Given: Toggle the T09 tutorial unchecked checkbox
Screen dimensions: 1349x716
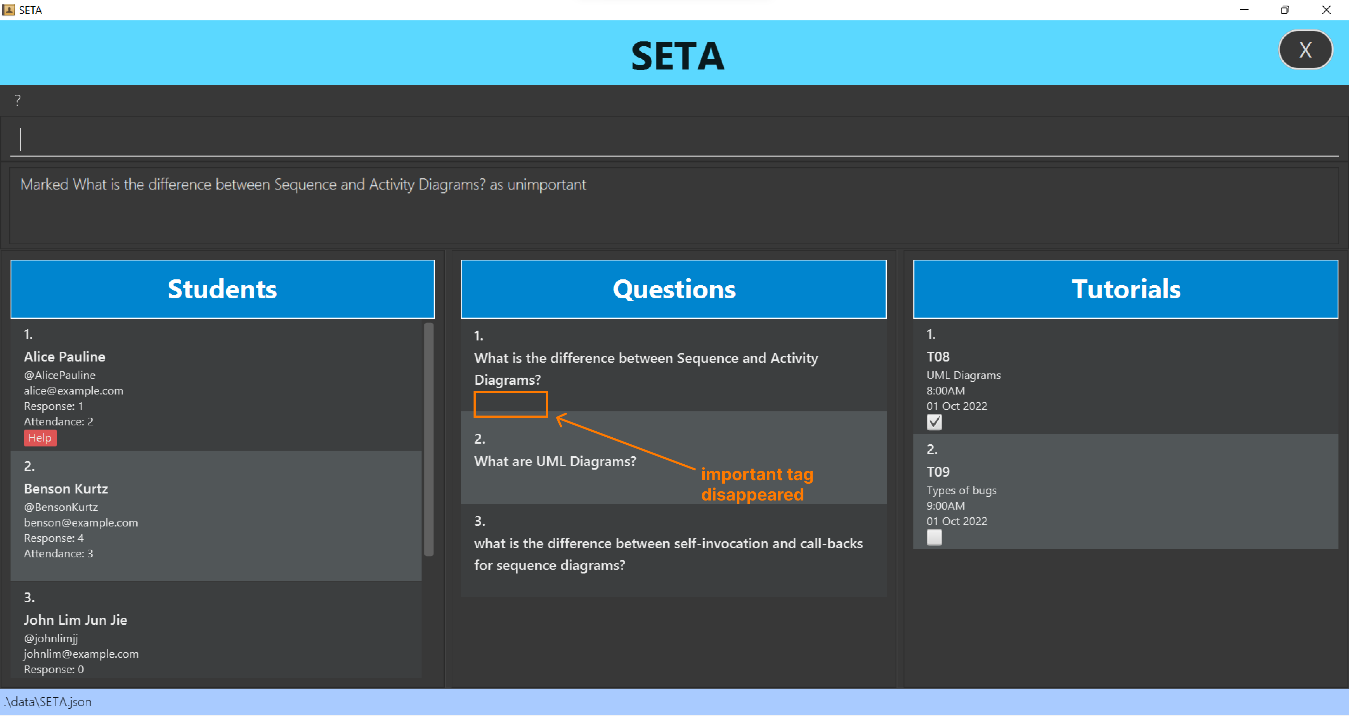Looking at the screenshot, I should pos(934,537).
